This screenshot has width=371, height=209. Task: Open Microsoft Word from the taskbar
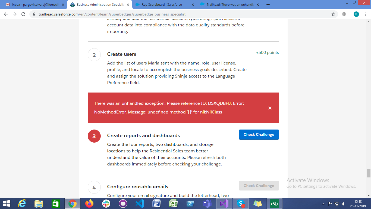157,204
